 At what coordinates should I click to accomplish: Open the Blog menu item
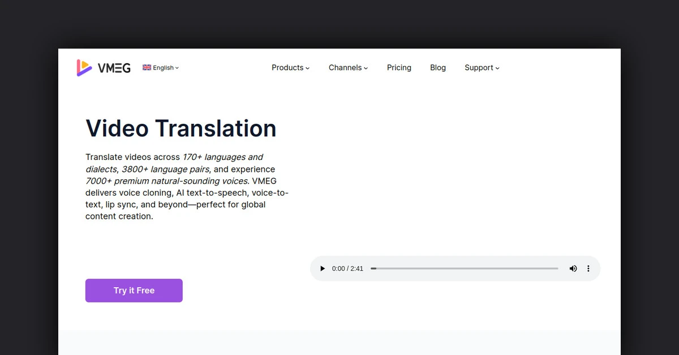[x=437, y=67]
